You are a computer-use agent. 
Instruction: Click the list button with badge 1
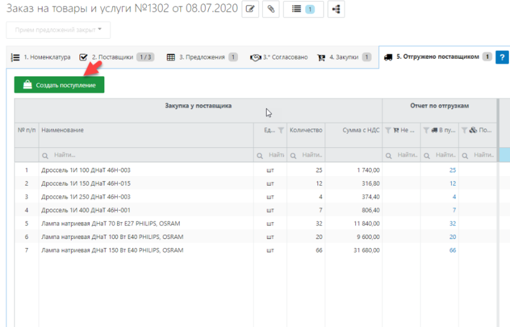click(303, 9)
